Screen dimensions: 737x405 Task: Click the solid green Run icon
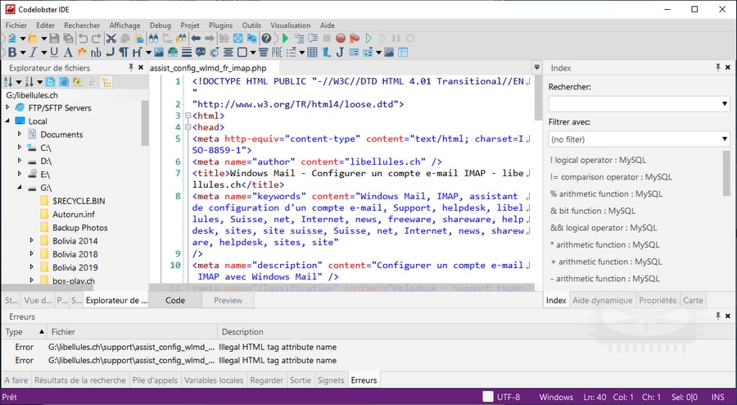pos(285,39)
